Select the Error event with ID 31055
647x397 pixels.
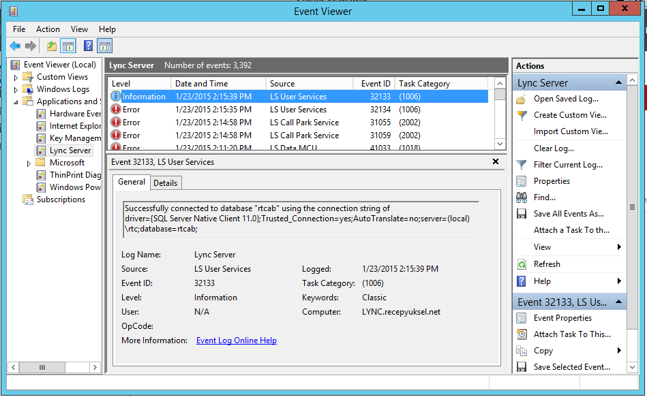pos(298,123)
